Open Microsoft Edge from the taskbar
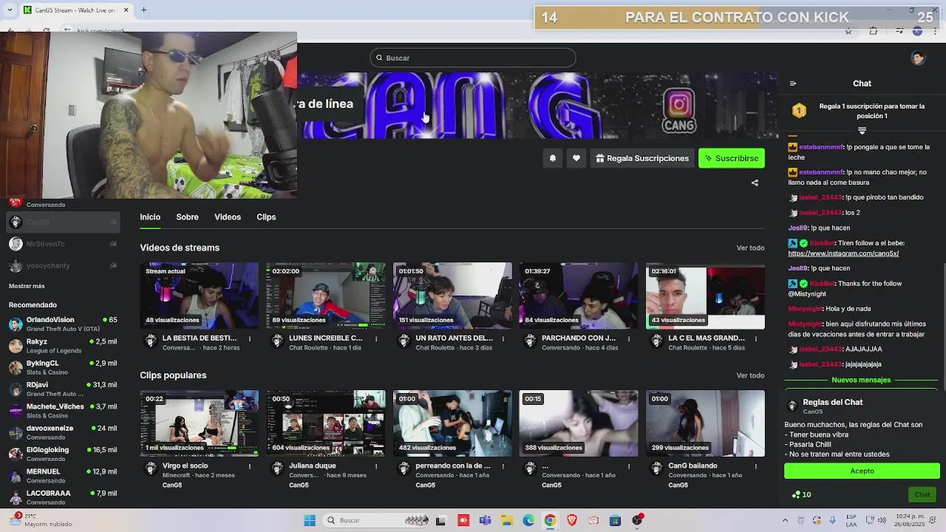The width and height of the screenshot is (946, 532). 528,520
